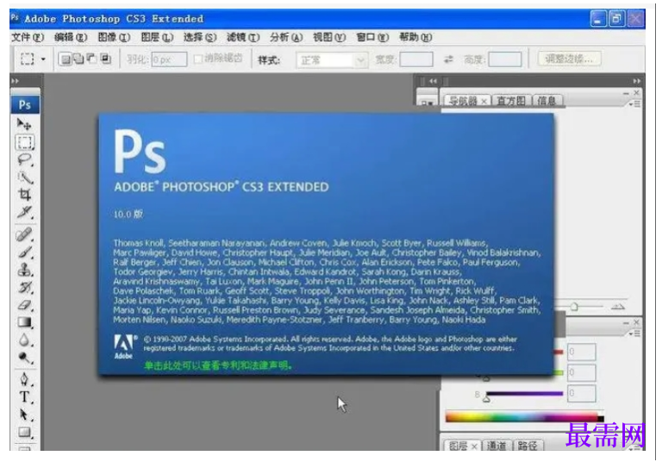Select the Rectangular Marquee tool in toolbox
Image resolution: width=662 pixels, height=462 pixels.
click(x=24, y=142)
